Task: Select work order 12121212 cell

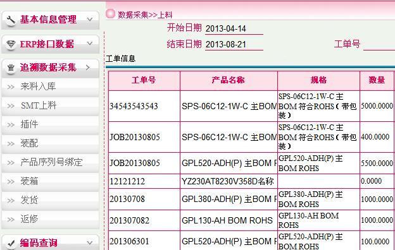Action: click(x=144, y=181)
